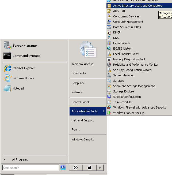Click the ADSI Edit icon
The image size is (172, 175).
click(109, 11)
